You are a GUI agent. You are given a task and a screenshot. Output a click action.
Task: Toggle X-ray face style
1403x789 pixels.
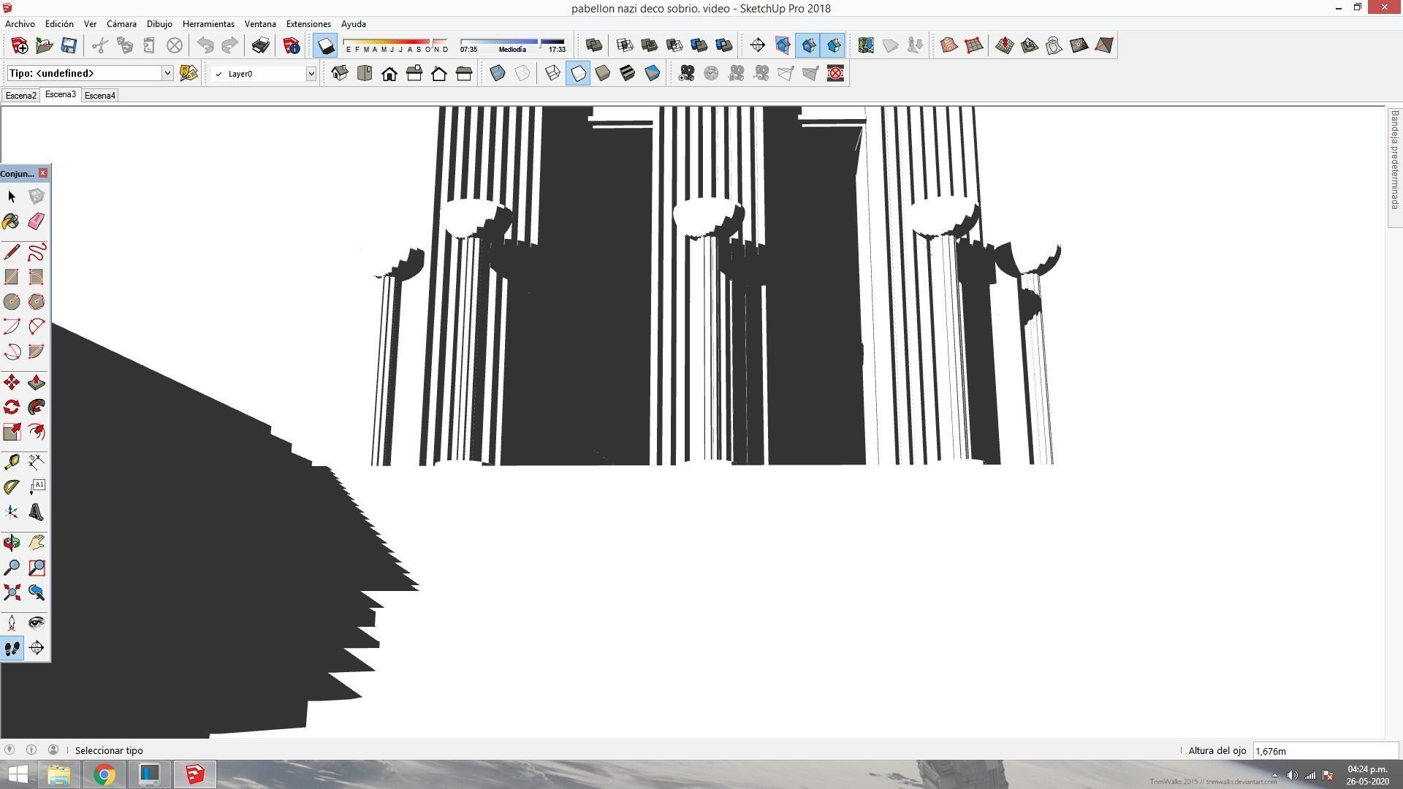pyautogui.click(x=498, y=73)
